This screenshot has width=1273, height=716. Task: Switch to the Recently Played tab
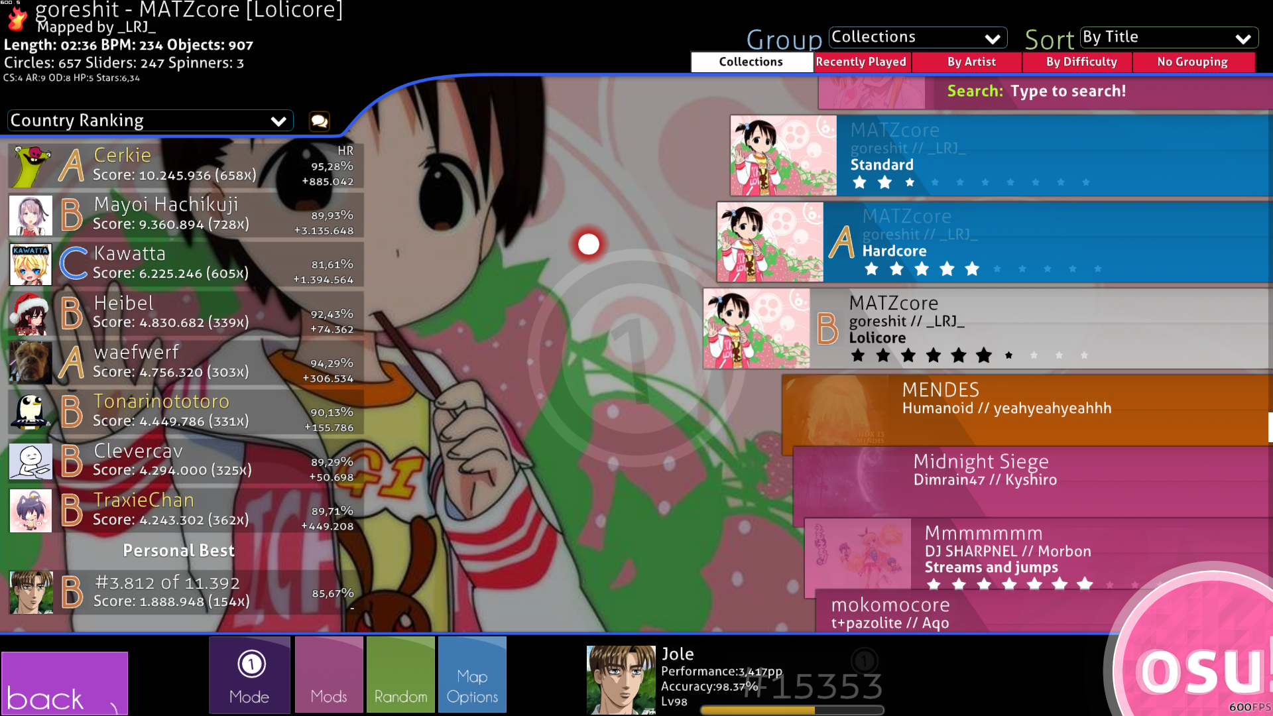(862, 62)
